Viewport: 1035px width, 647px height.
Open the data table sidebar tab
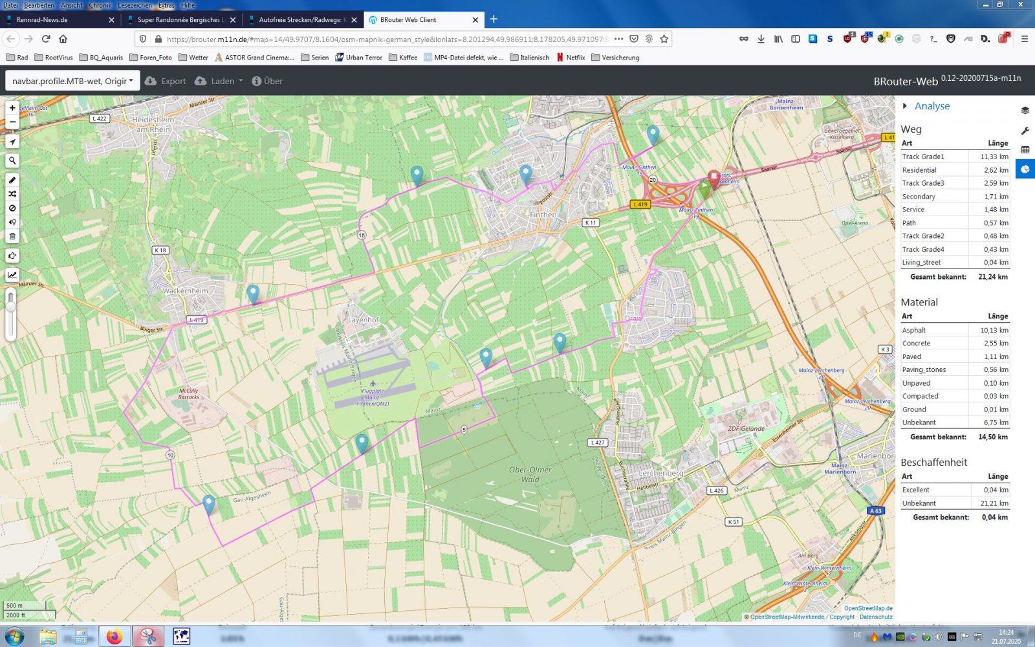[x=1025, y=149]
